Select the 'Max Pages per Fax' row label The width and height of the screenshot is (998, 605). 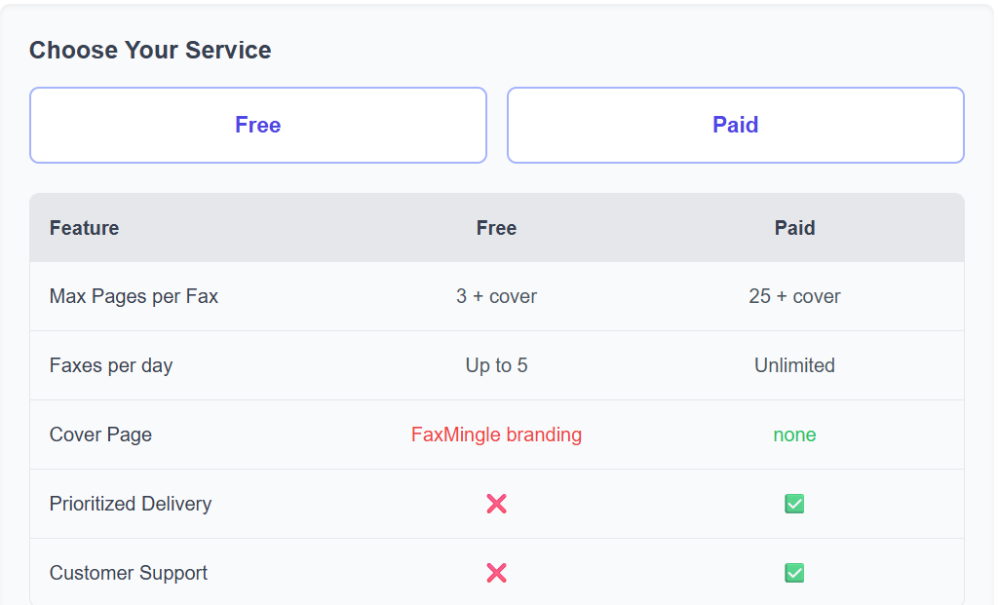(134, 296)
